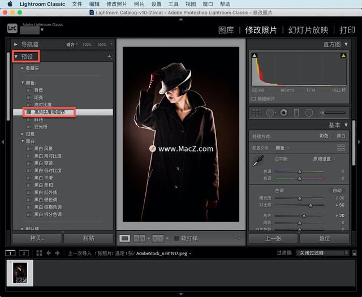Switch to the 幻灯片放映 slideshow module
The image size is (362, 297).
[308, 30]
